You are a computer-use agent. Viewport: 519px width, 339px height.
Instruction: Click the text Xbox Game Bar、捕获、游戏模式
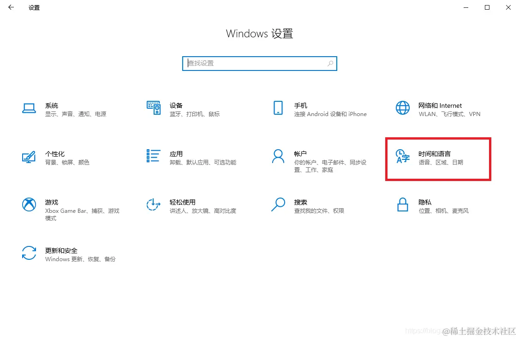click(82, 214)
